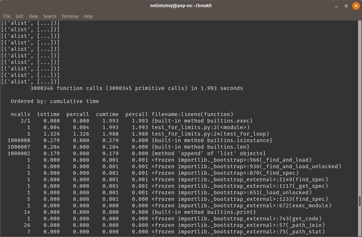Open the Help menu

click(x=87, y=16)
